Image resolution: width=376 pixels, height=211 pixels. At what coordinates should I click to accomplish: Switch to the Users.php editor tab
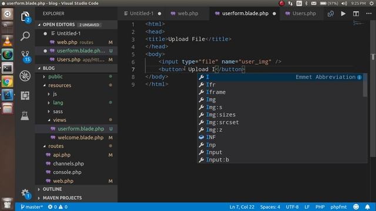pyautogui.click(x=301, y=13)
